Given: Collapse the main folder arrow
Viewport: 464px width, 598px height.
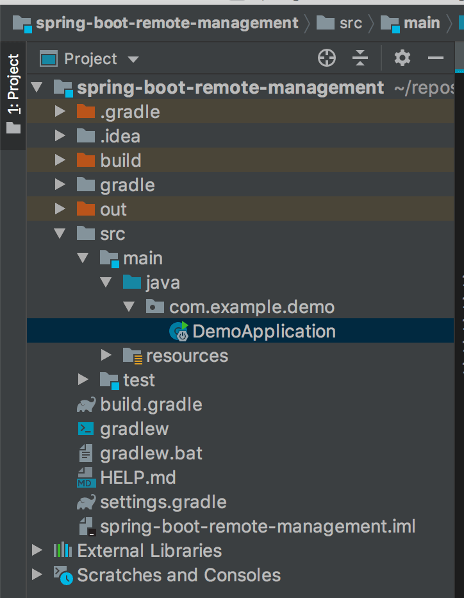Looking at the screenshot, I should [83, 258].
